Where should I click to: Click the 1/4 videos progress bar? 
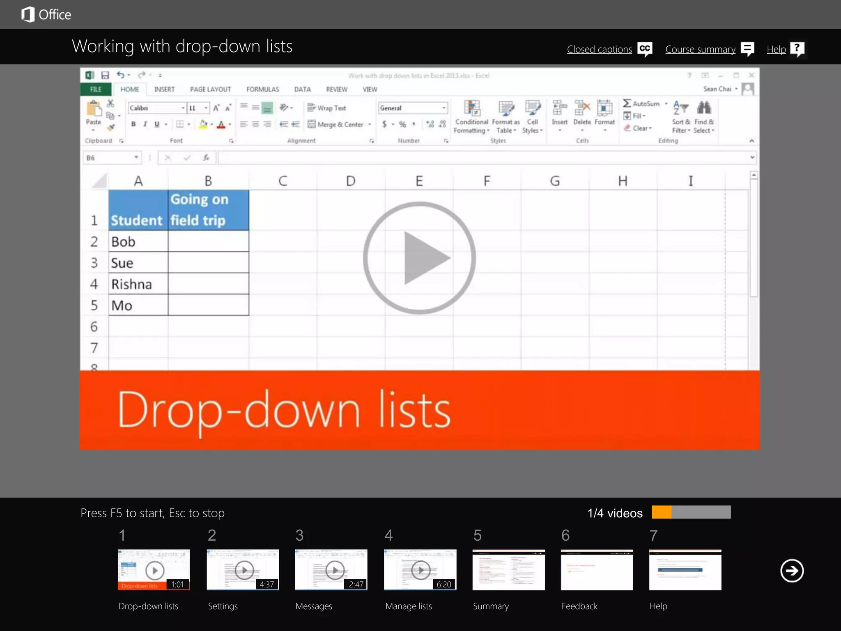click(691, 512)
